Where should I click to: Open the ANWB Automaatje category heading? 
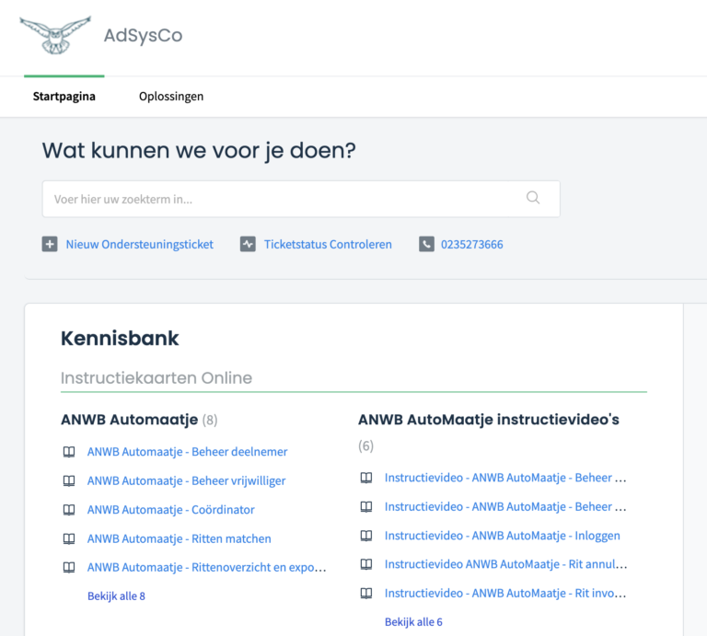[x=129, y=420]
